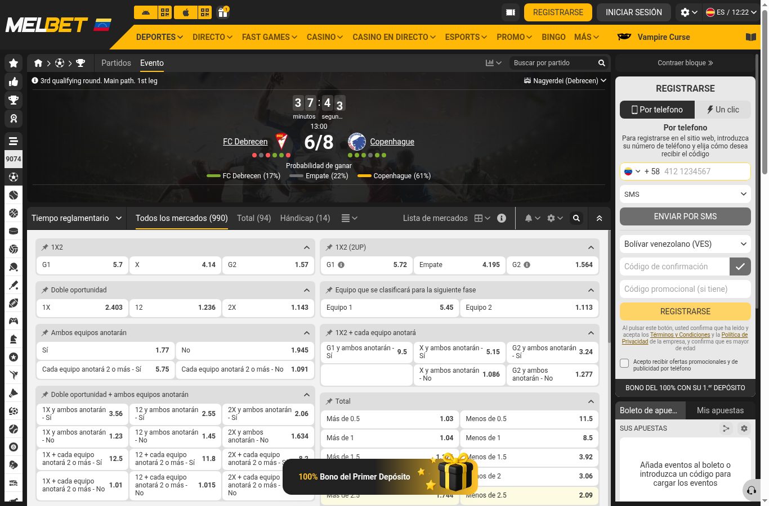Viewport: 769px width, 506px height.
Task: Pin the Total market
Action: 329,401
